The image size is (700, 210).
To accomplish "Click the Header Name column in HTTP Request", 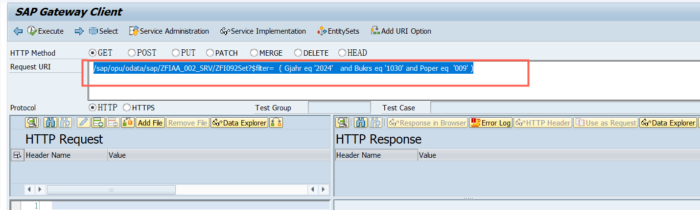I will pyautogui.click(x=66, y=155).
